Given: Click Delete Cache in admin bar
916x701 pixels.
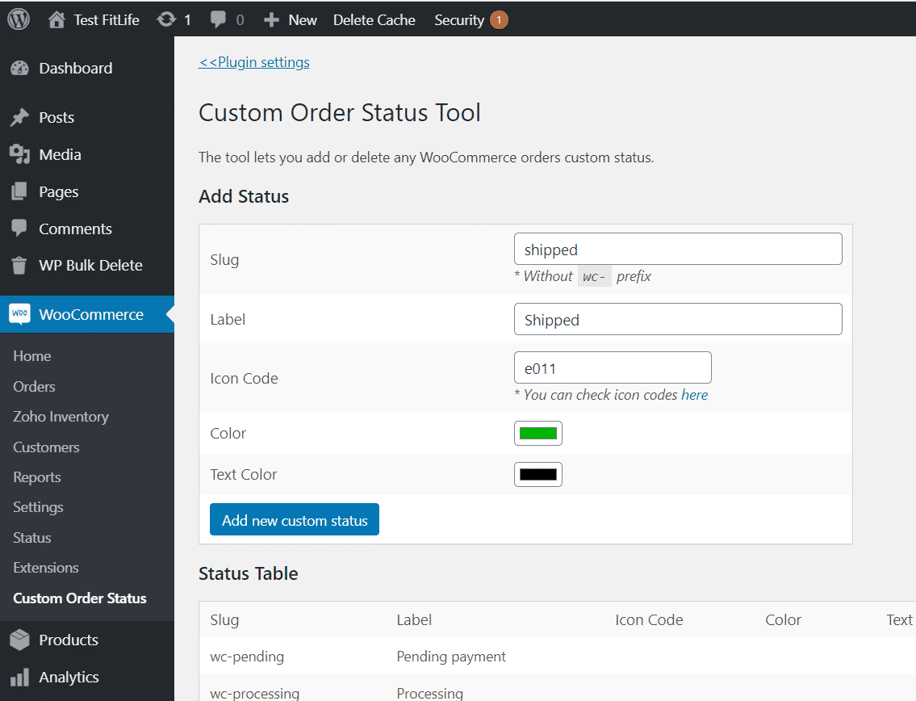Looking at the screenshot, I should coord(374,20).
